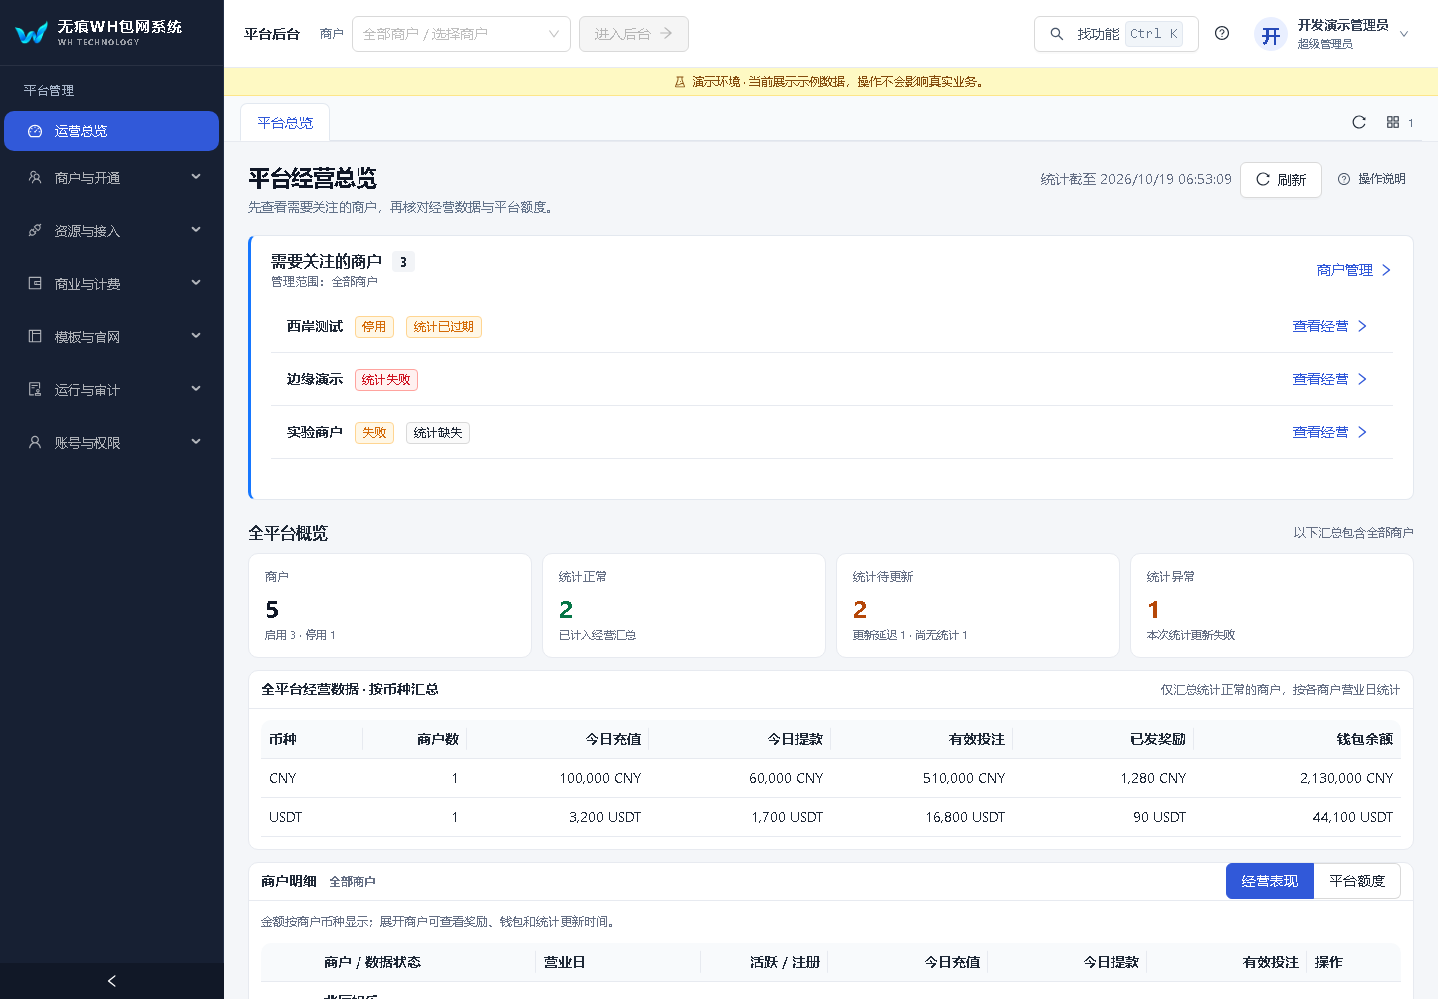Click the 商户 overview card

coord(389,605)
